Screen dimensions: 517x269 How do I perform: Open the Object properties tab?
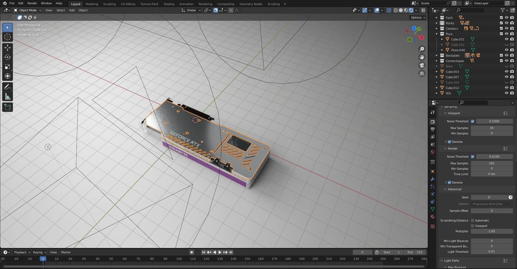(x=433, y=171)
